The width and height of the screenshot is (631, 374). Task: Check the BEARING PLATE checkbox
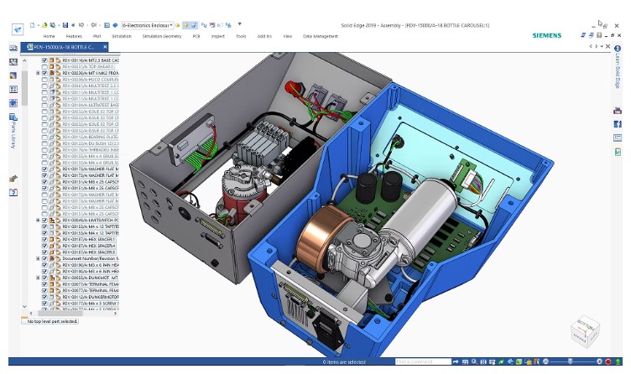coord(44,138)
